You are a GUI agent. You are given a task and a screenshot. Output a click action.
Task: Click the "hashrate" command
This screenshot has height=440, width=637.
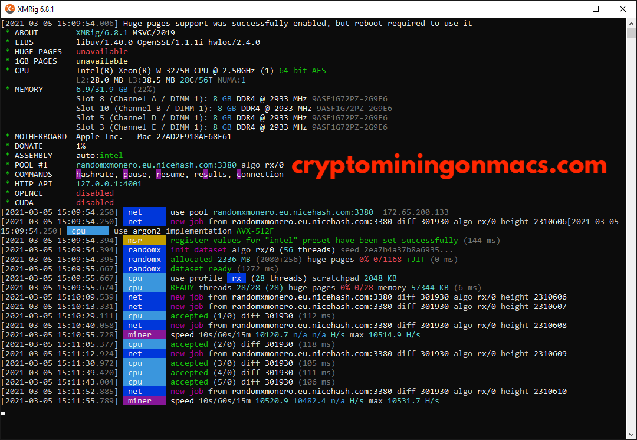click(x=94, y=175)
